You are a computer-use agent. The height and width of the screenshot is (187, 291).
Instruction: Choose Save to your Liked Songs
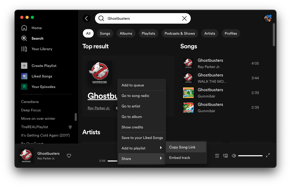[x=142, y=138]
